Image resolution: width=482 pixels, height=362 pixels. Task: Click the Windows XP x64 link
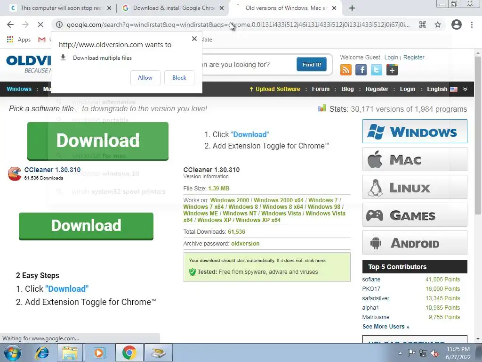click(258, 220)
